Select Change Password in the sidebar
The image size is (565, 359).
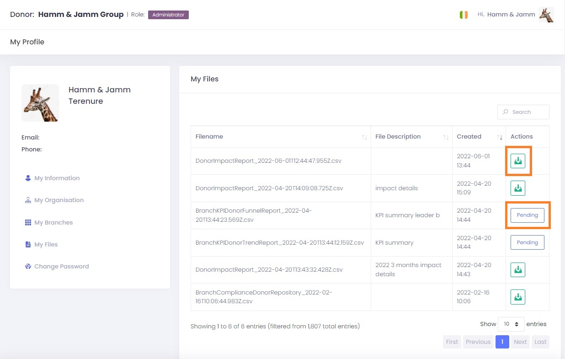click(61, 267)
